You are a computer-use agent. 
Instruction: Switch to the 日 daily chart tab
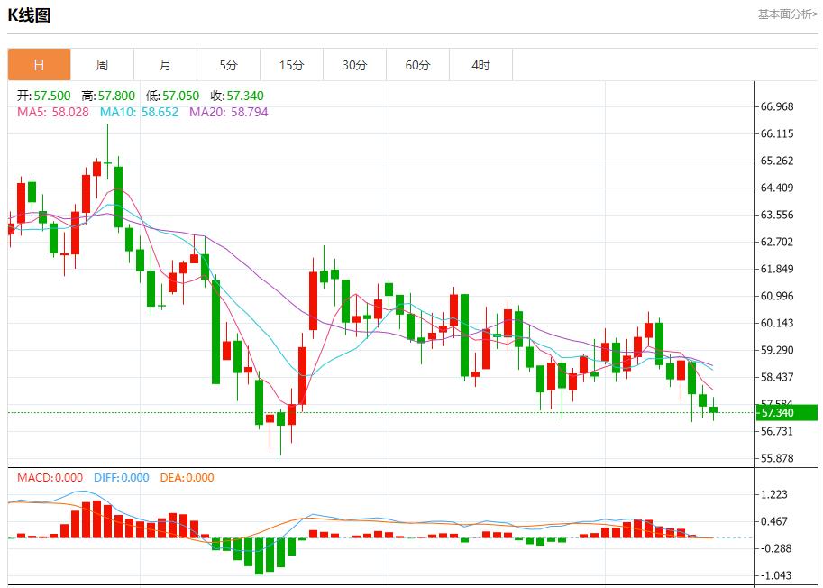(x=39, y=65)
